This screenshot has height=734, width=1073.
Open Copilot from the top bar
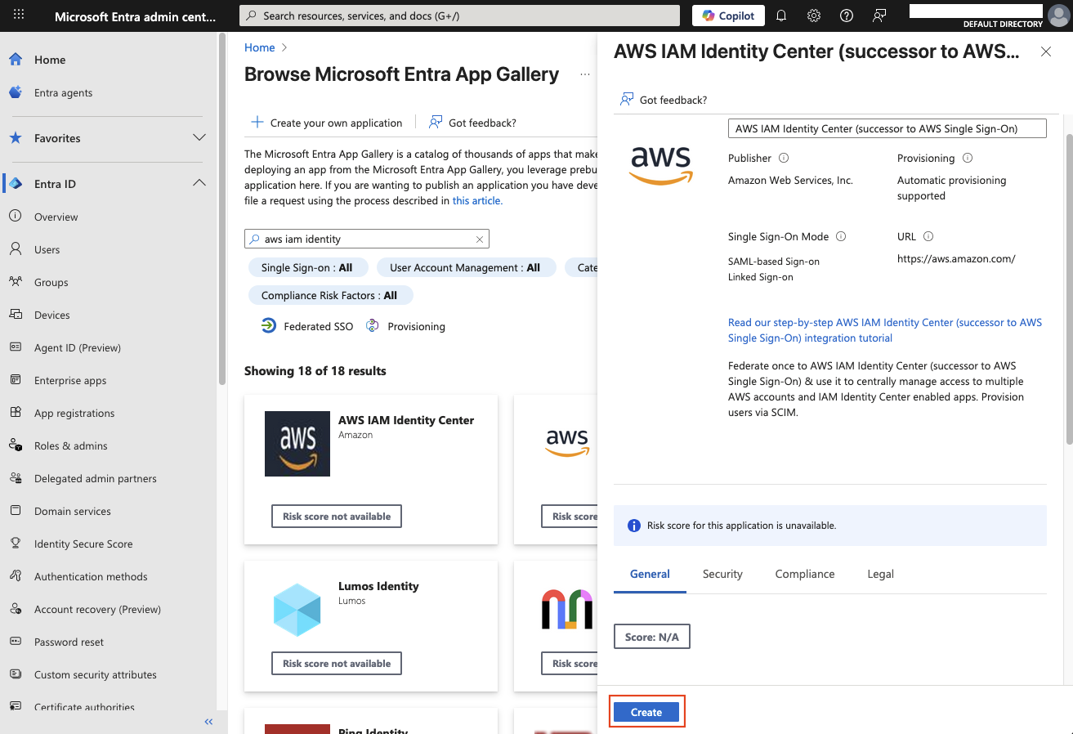tap(727, 15)
